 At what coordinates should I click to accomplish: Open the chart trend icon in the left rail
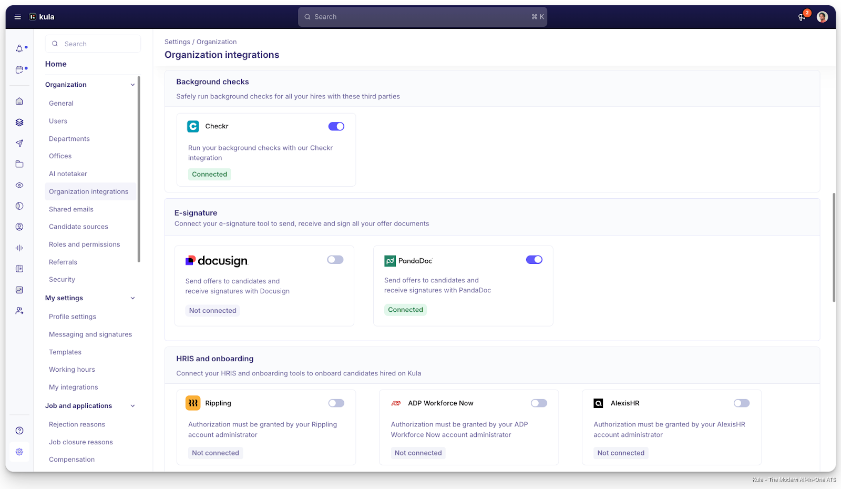point(19,290)
